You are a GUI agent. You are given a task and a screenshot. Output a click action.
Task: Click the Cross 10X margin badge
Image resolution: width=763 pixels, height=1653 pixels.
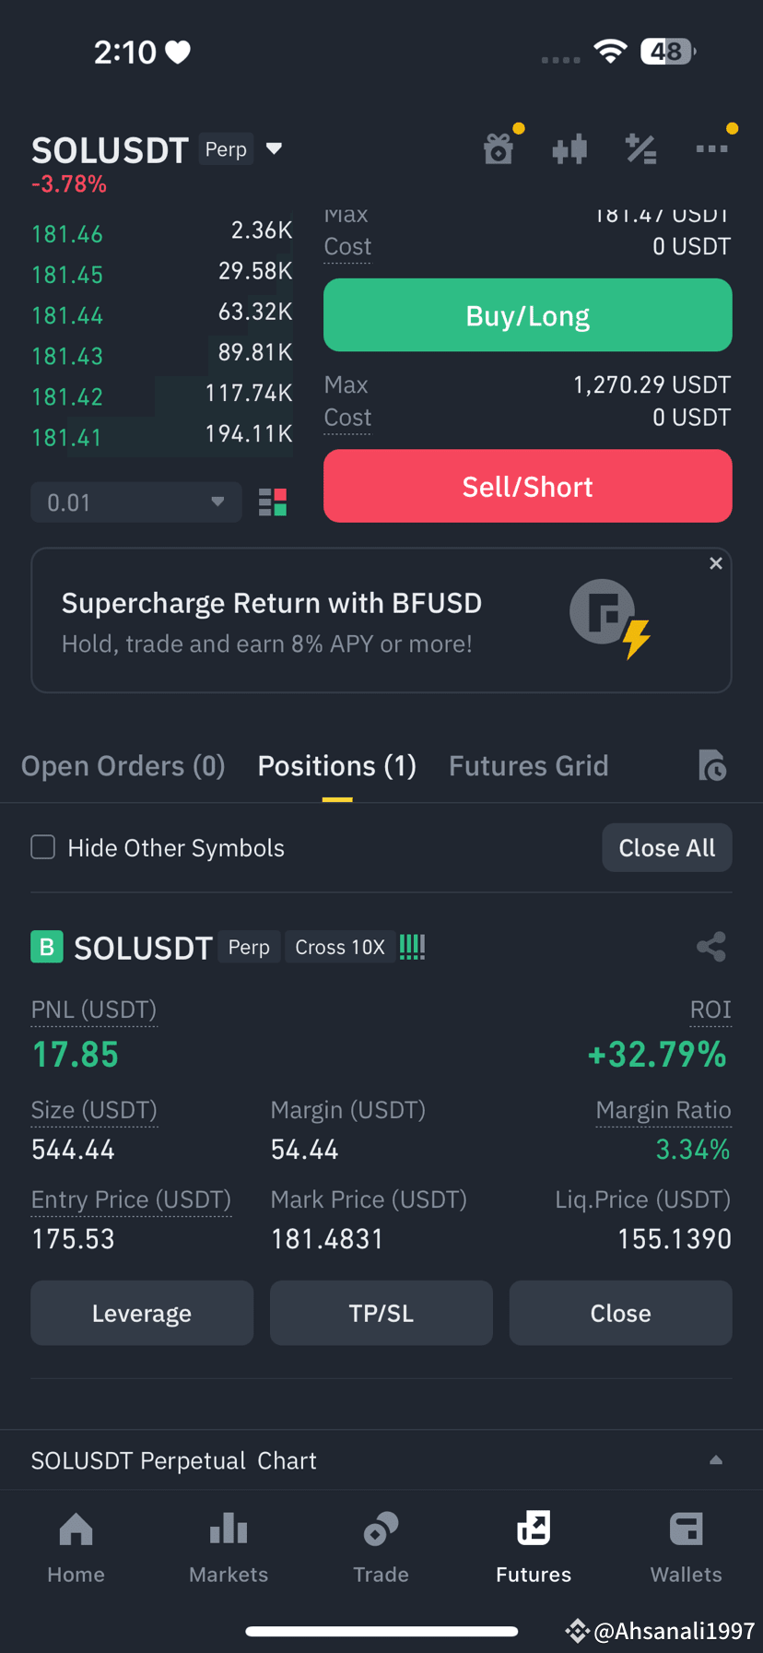(x=340, y=948)
